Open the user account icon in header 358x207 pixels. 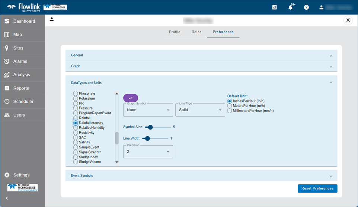coord(322,7)
